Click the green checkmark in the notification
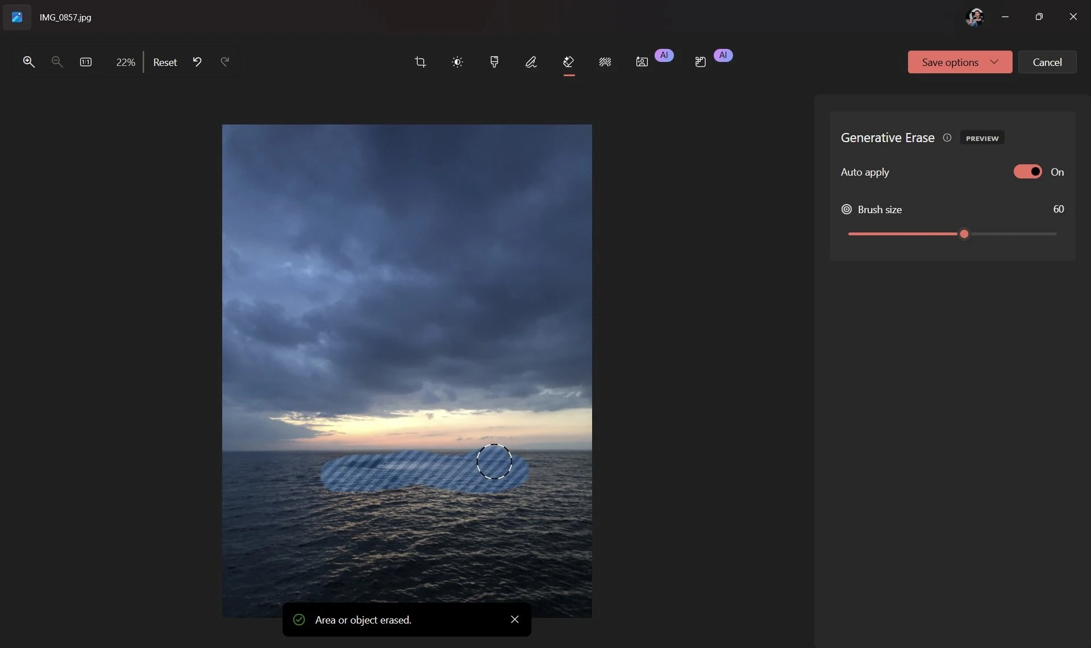 [299, 620]
